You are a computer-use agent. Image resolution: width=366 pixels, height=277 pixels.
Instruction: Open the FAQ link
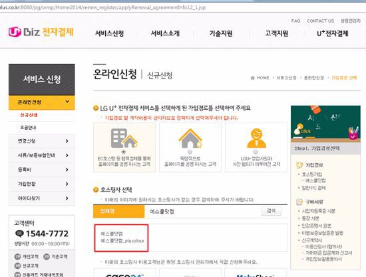pyautogui.click(x=295, y=21)
